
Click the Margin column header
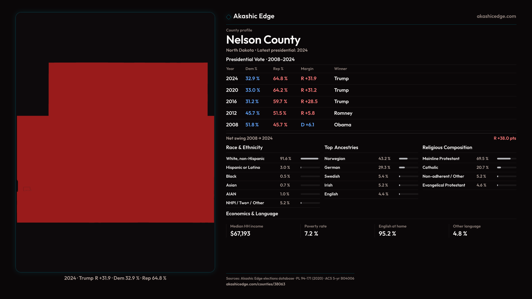307,69
